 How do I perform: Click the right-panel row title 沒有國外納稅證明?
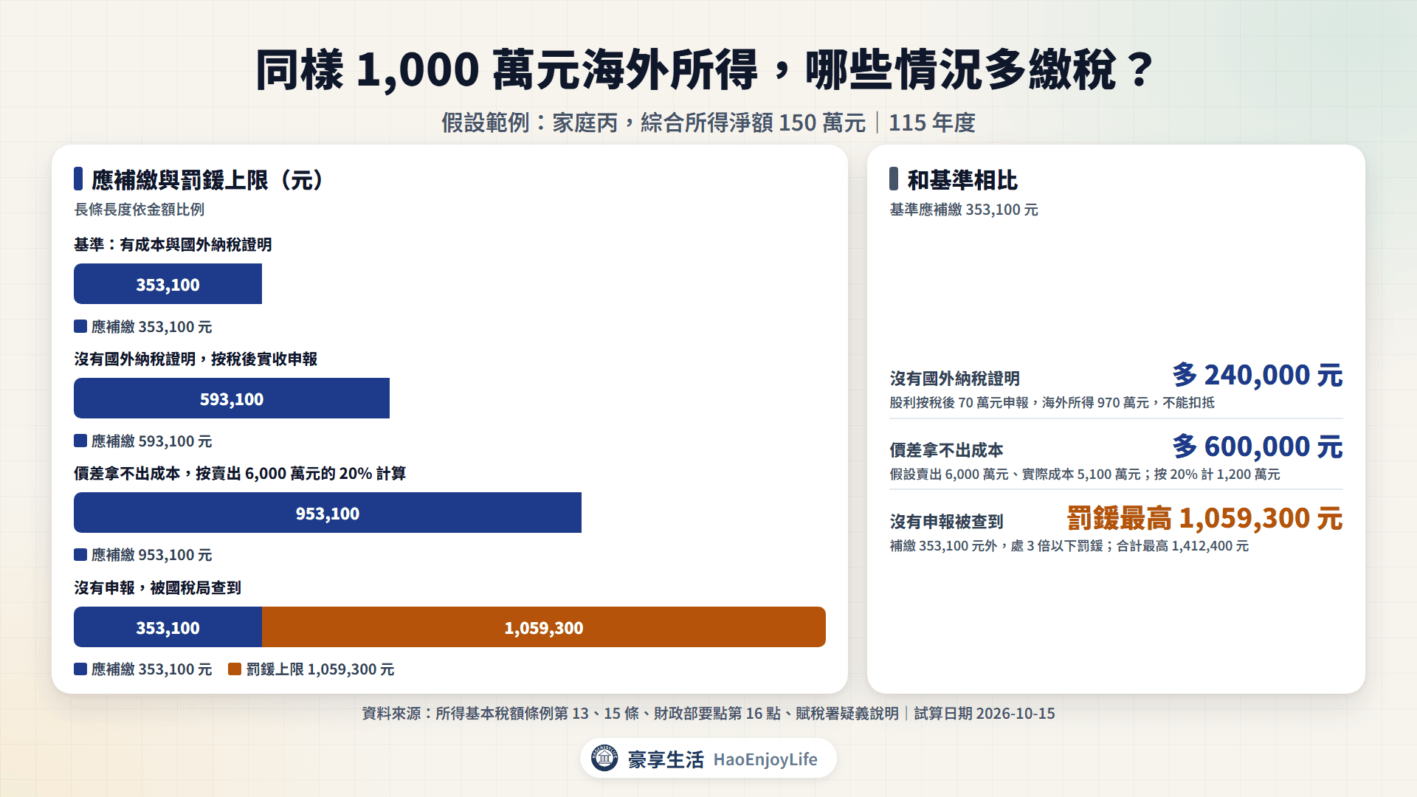click(x=955, y=379)
